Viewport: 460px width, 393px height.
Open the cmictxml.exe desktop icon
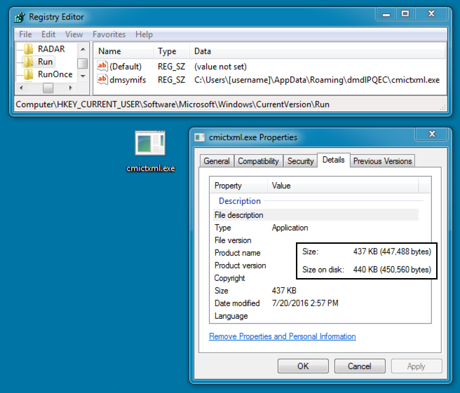pos(150,144)
